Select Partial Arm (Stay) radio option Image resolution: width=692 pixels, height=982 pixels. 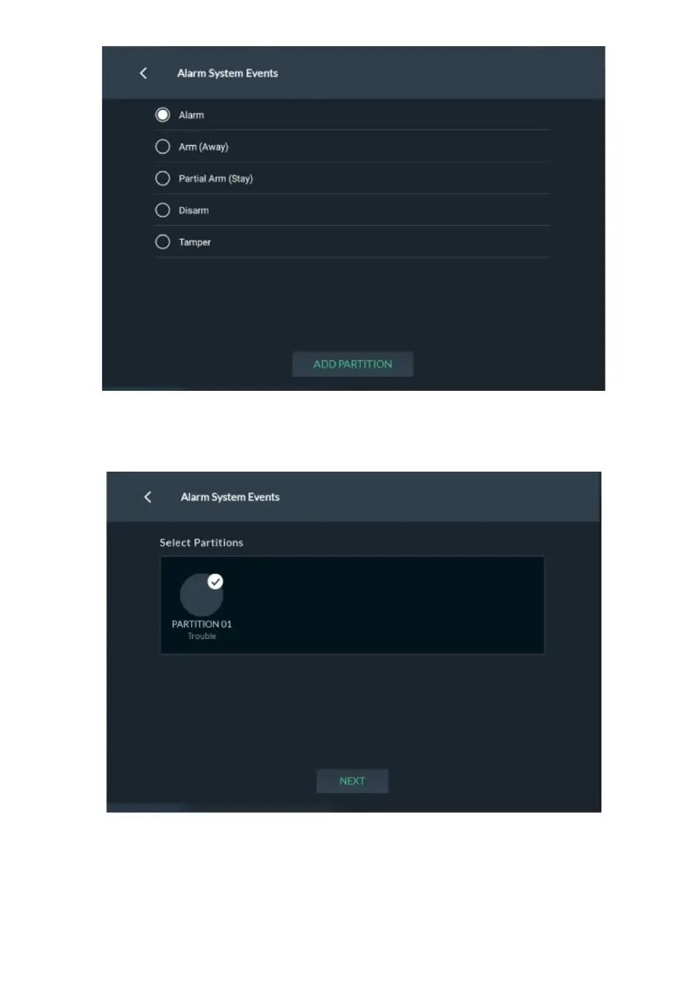pyautogui.click(x=162, y=178)
